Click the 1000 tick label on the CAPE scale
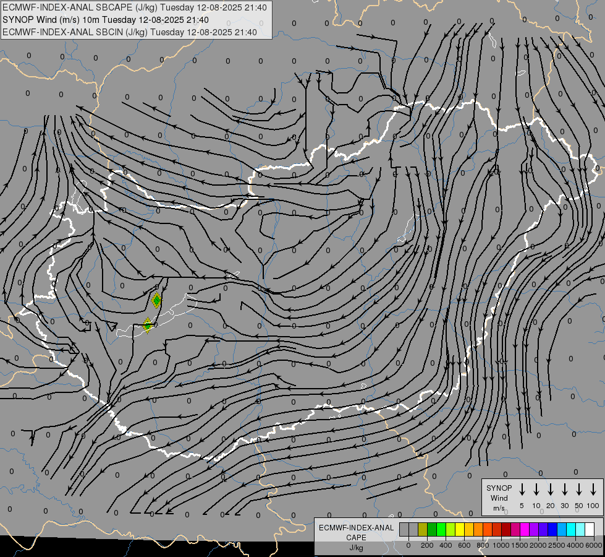This screenshot has width=605, height=557. click(501, 545)
